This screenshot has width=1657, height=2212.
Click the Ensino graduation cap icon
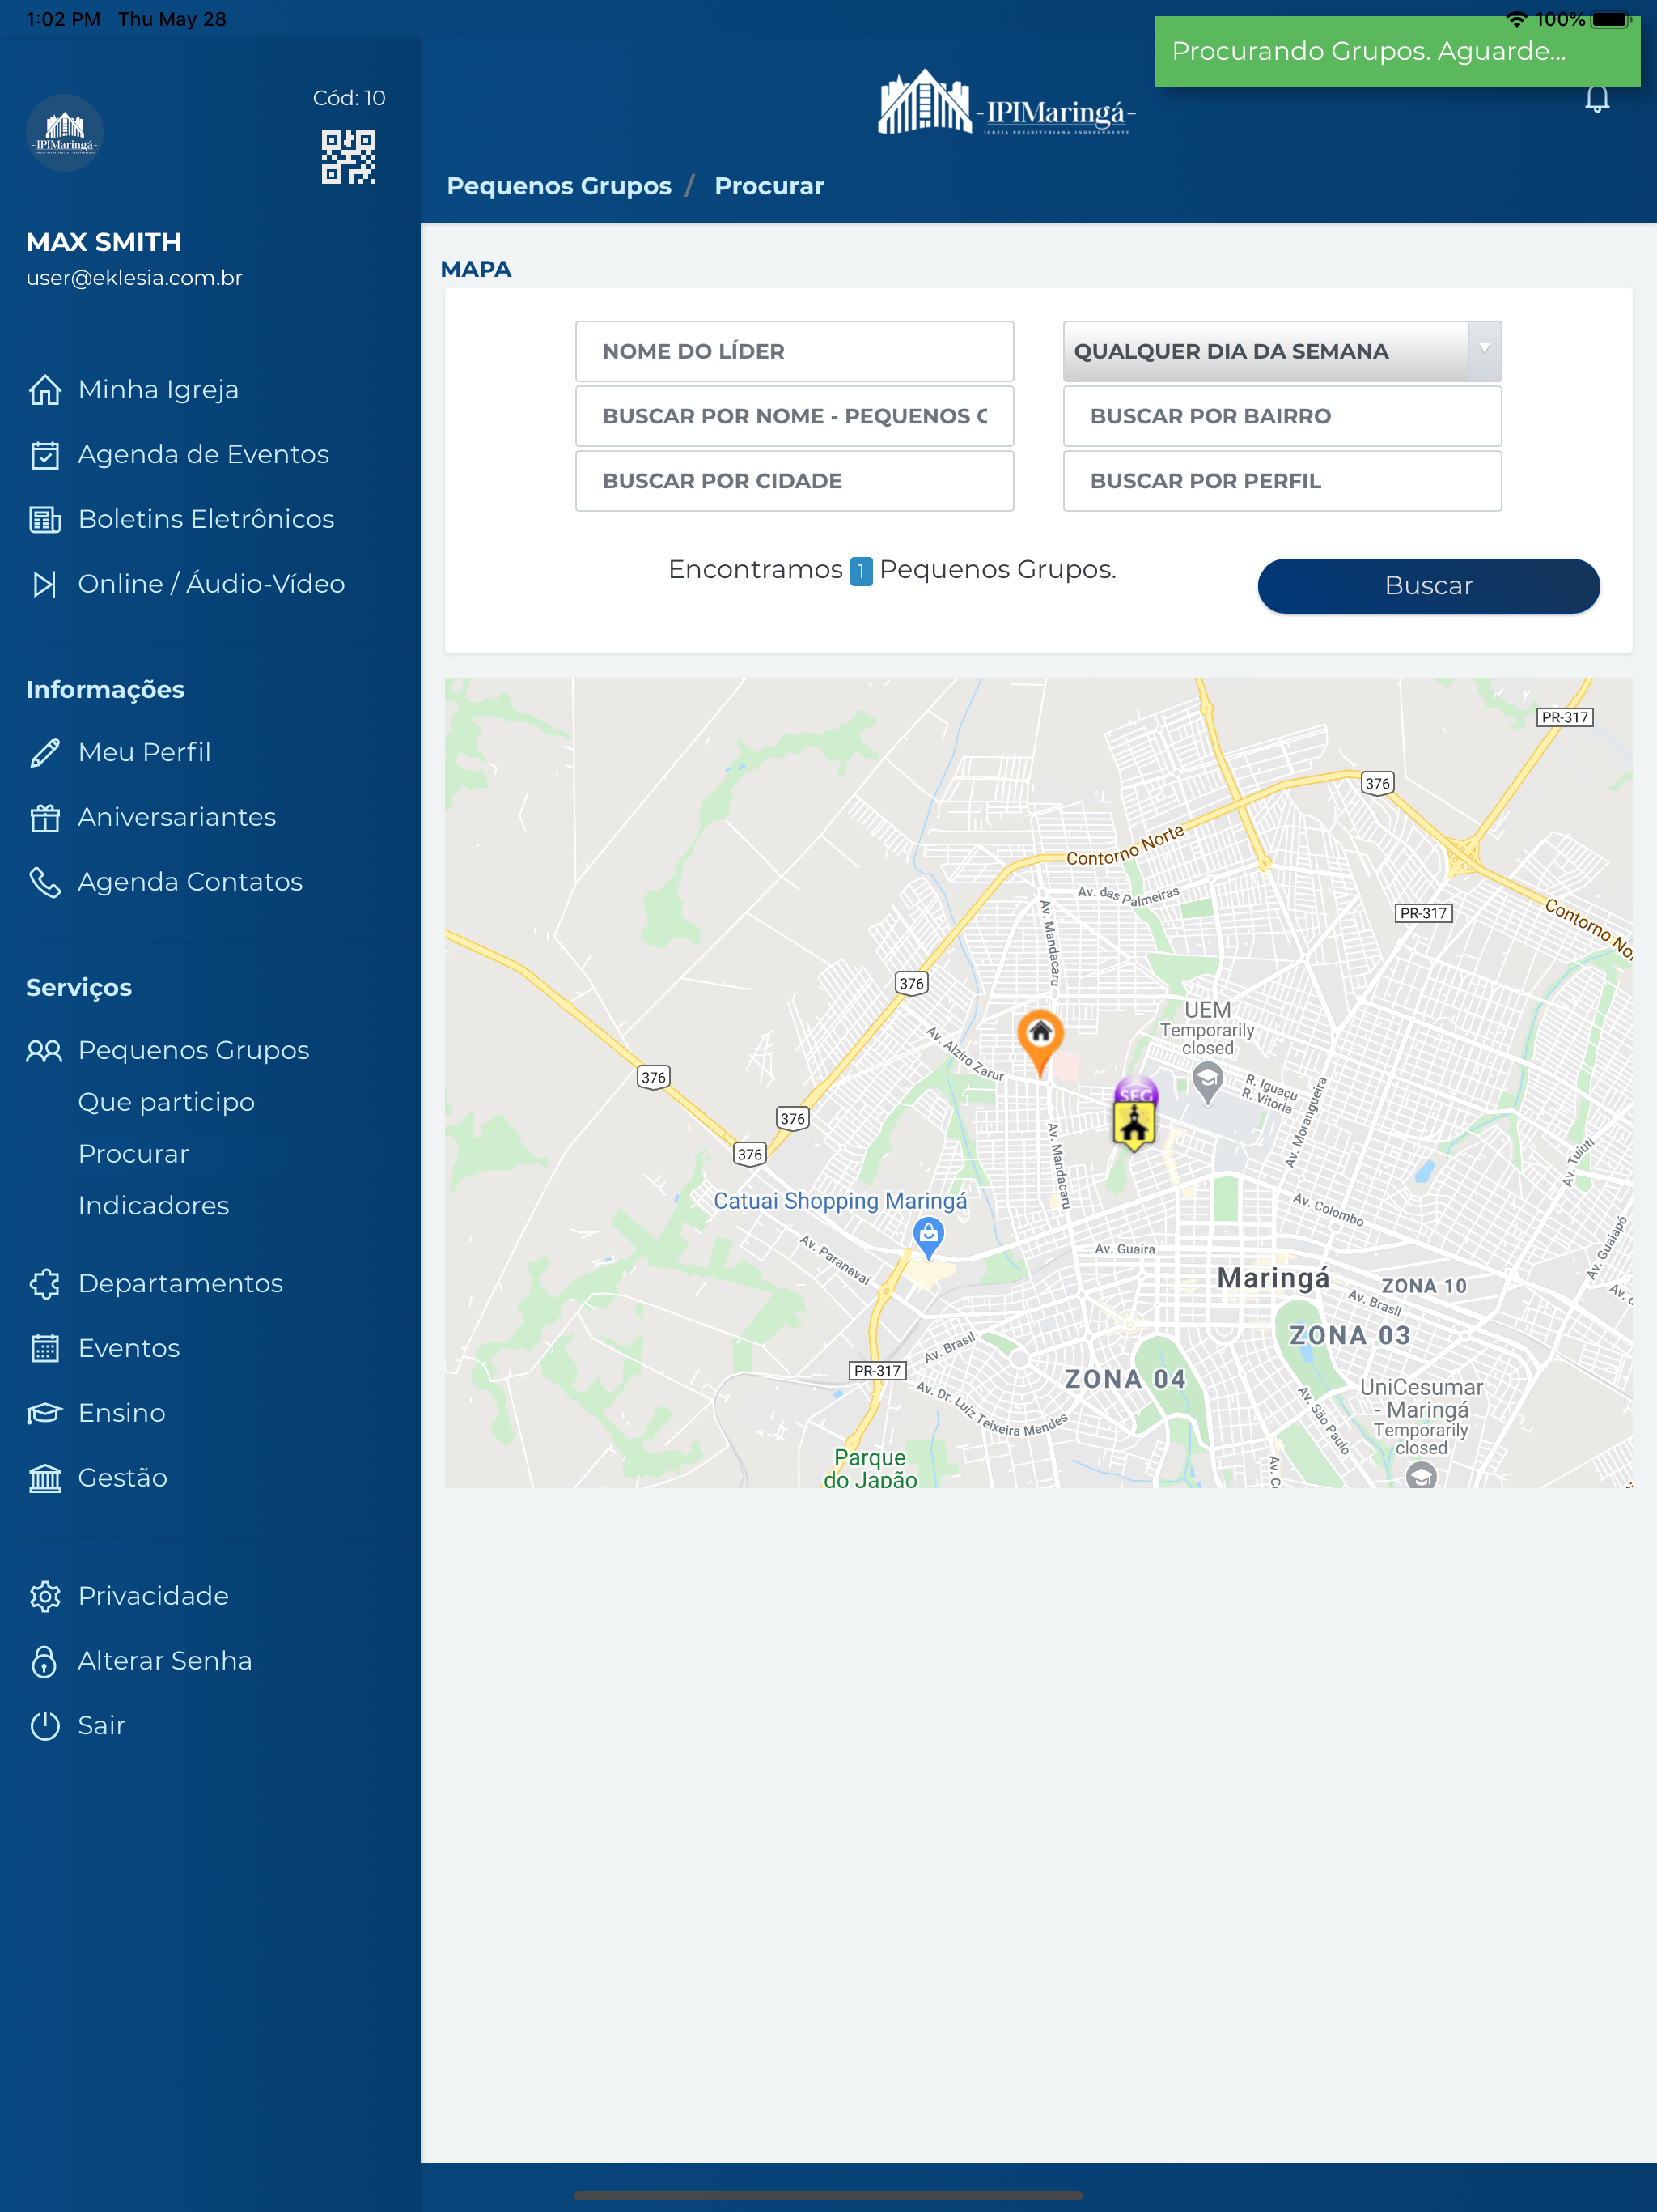click(x=45, y=1413)
